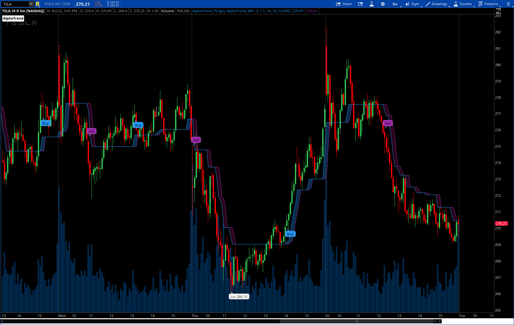Open the list menu icon at top right
This screenshot has height=325, width=514.
pyautogui.click(x=508, y=4)
